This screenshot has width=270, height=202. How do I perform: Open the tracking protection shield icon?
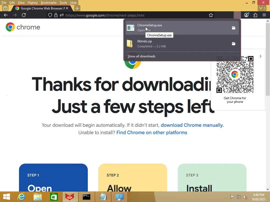pos(50,15)
